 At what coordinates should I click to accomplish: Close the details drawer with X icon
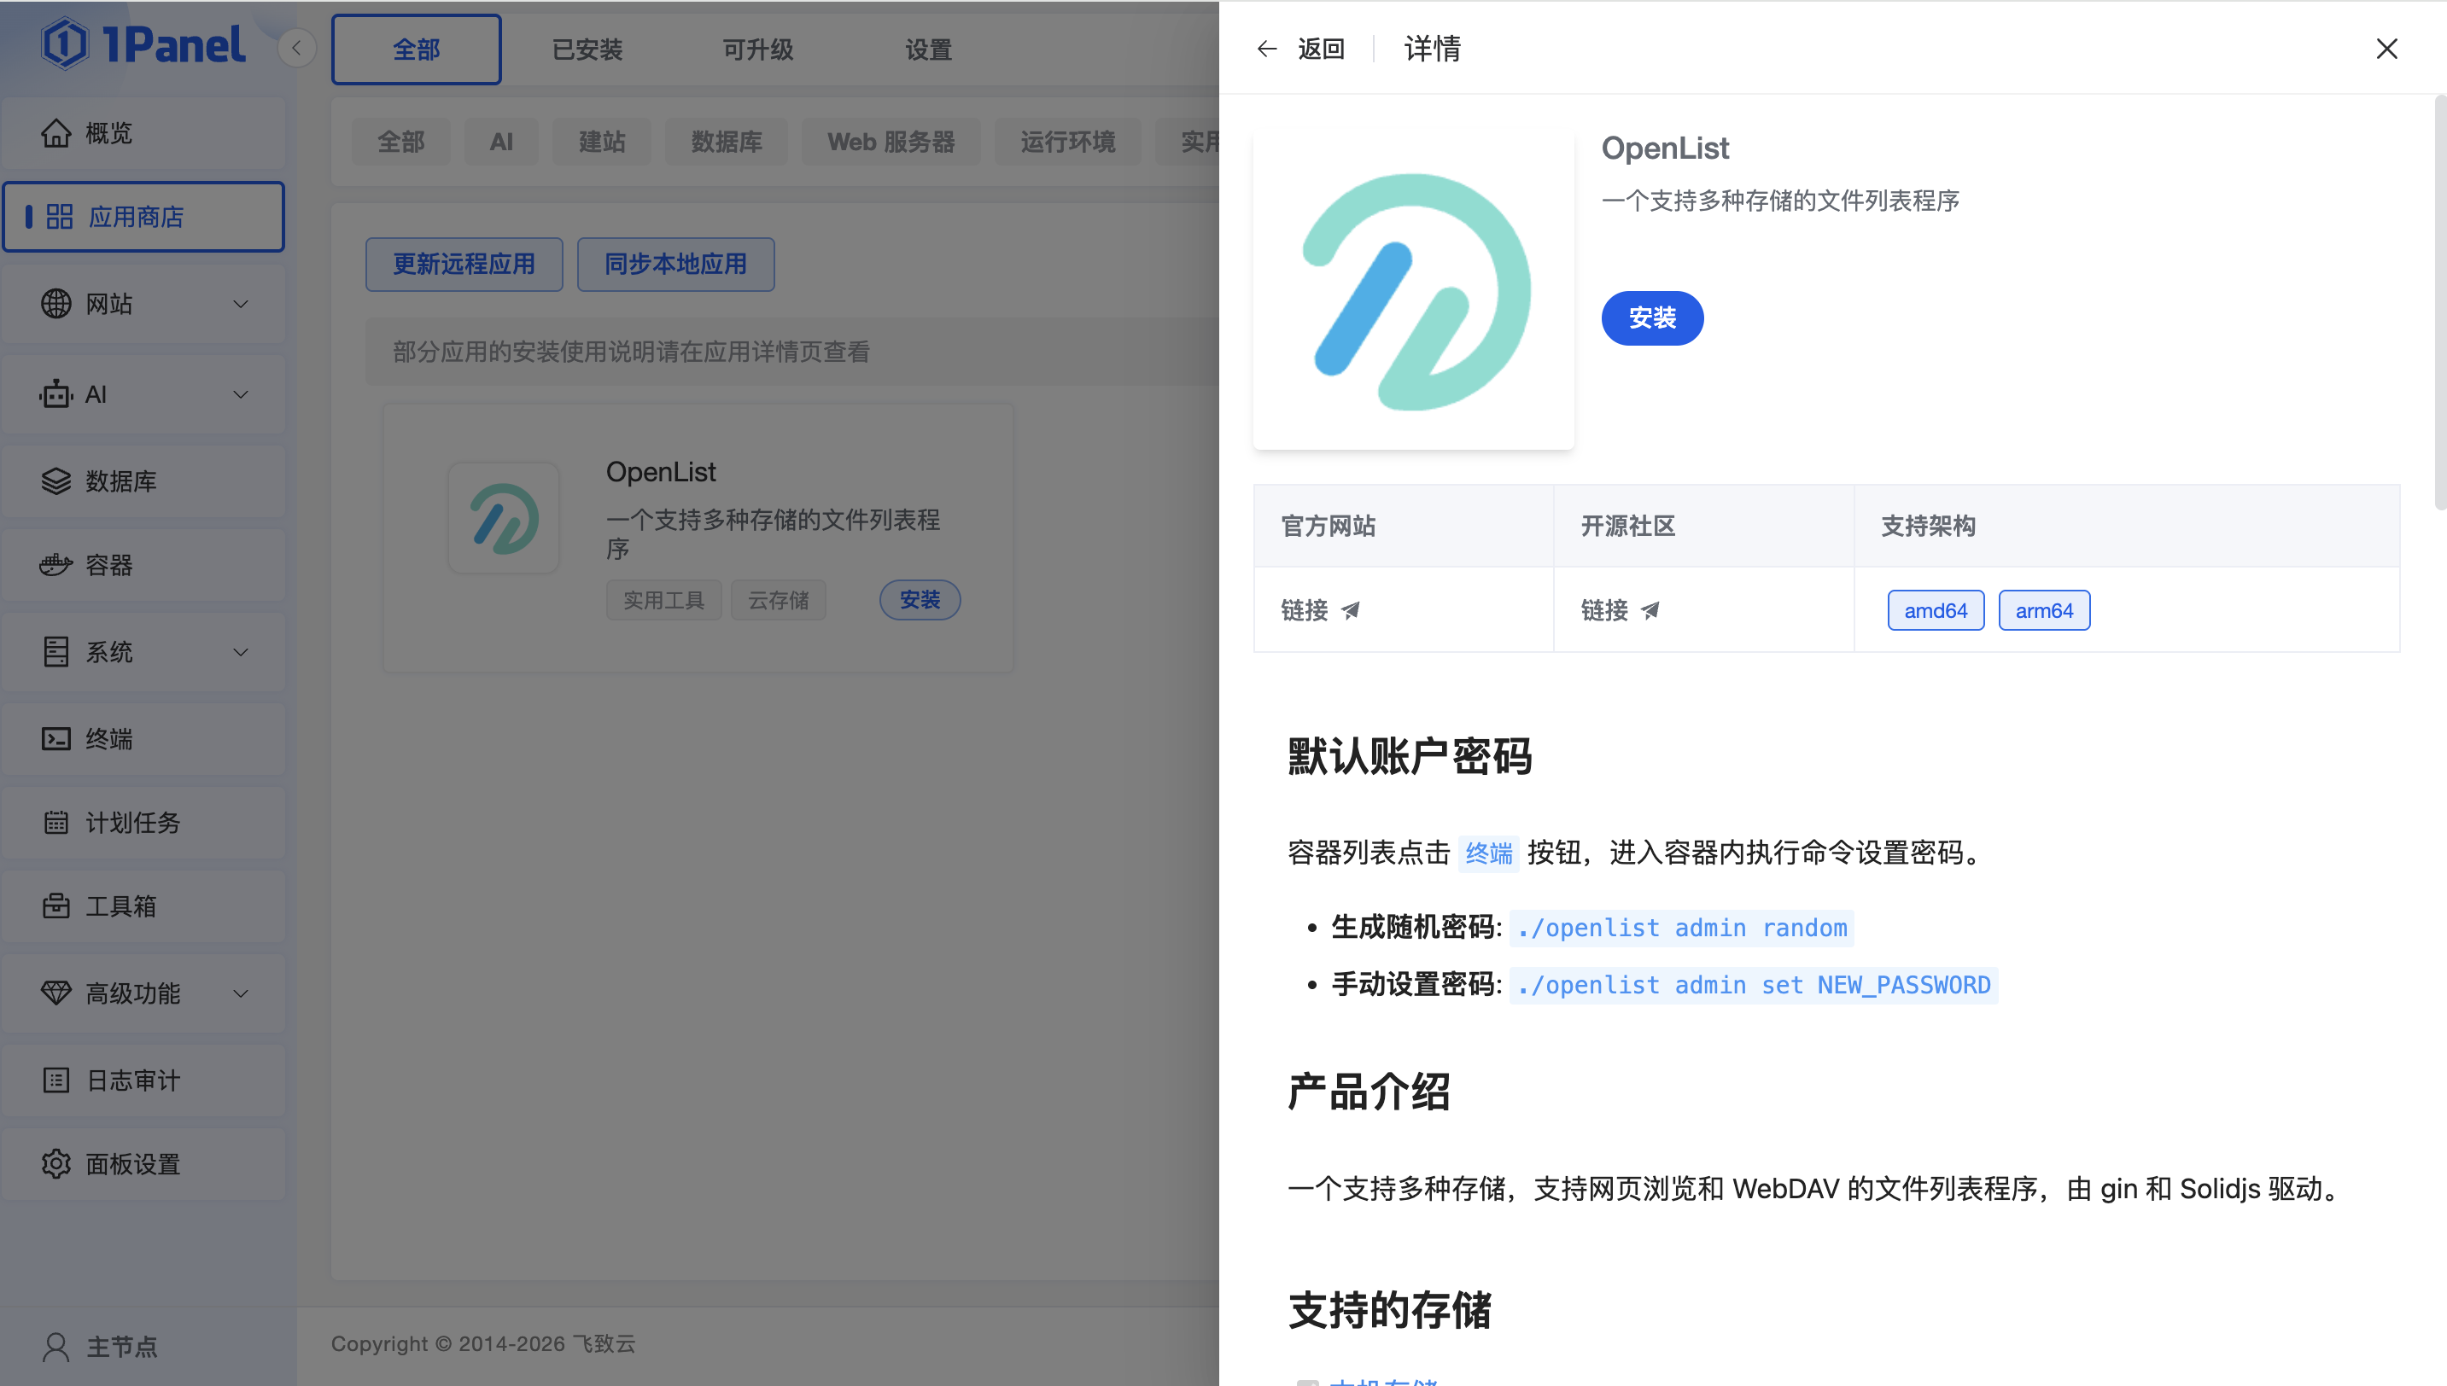click(x=2386, y=49)
